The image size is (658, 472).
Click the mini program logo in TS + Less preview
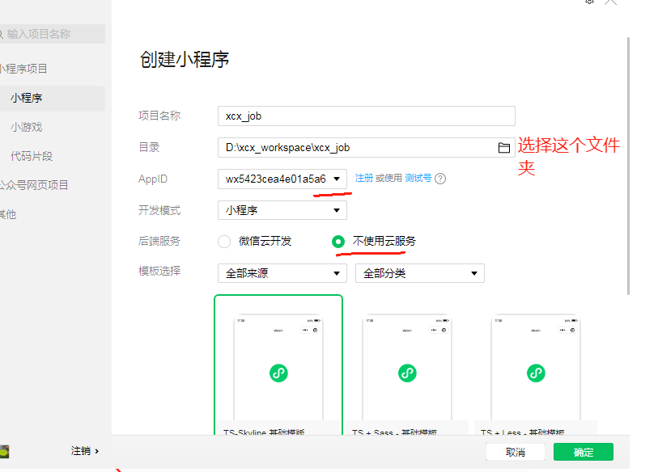(536, 373)
